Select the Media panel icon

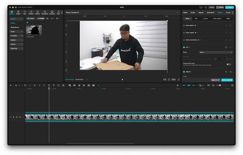[12, 13]
